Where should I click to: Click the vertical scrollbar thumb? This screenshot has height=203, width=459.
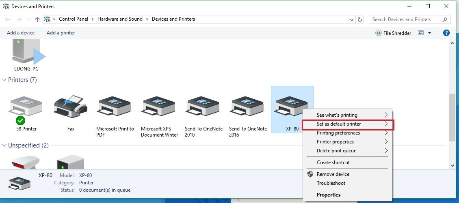(x=453, y=117)
